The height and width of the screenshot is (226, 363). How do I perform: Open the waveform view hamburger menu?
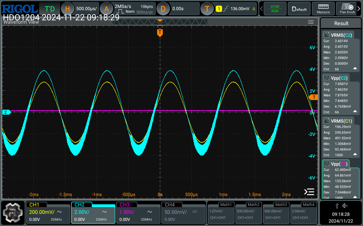(311, 22)
